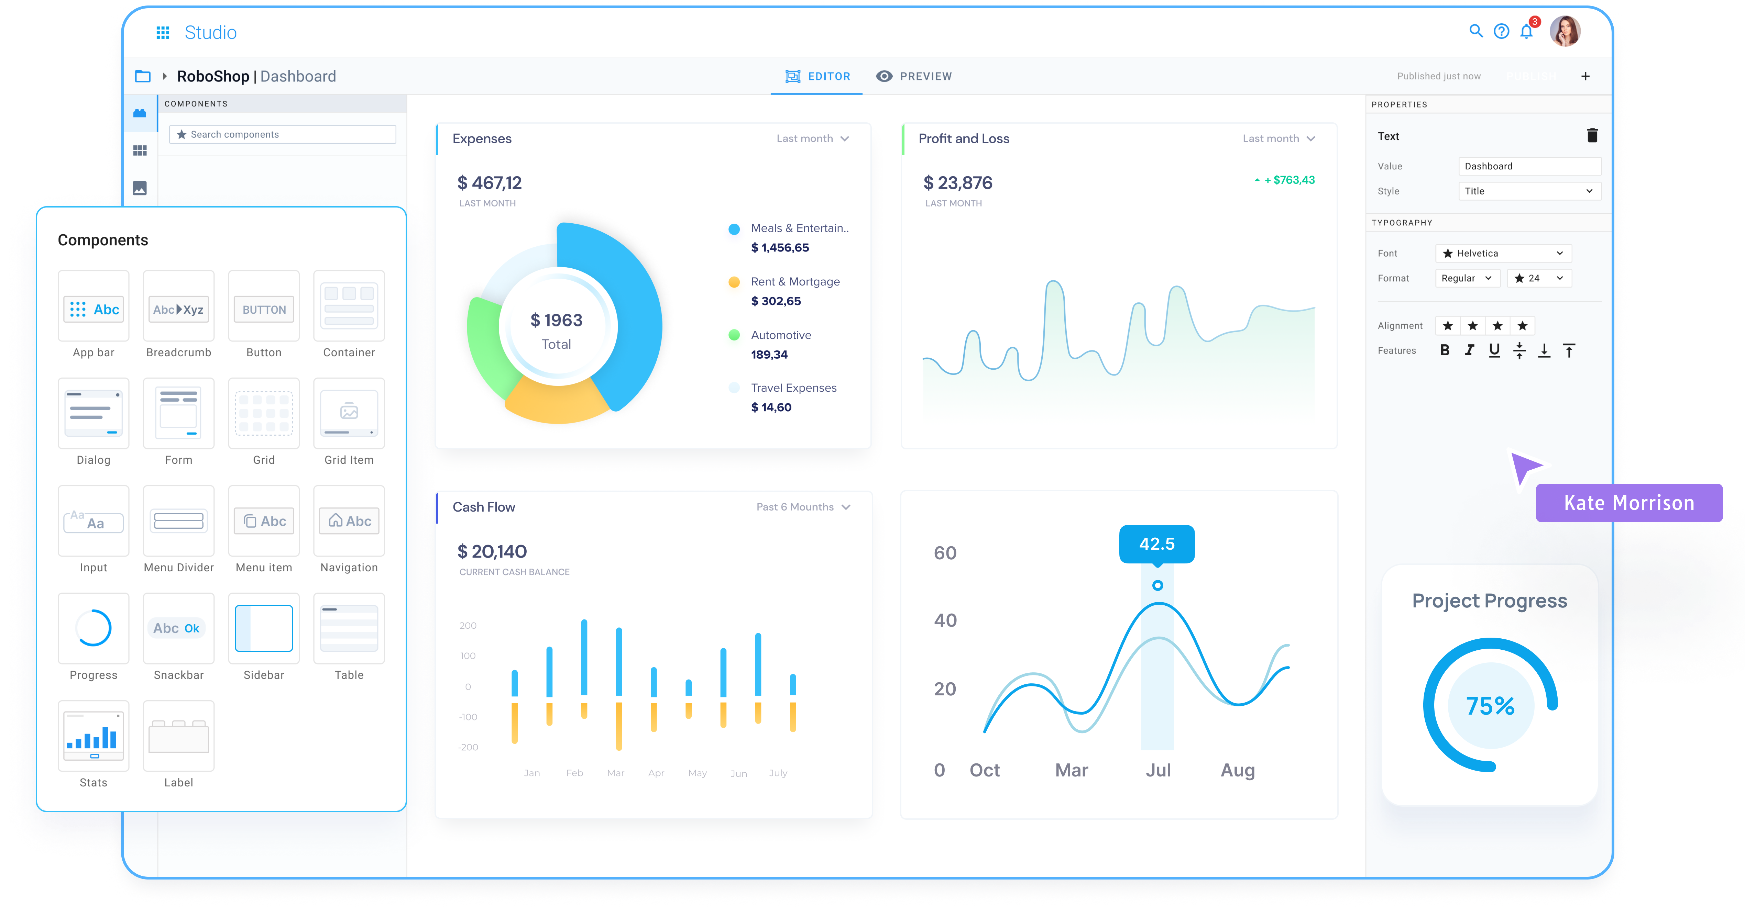Toggle Bold in the Features row
Viewport: 1745px width, 907px height.
coord(1445,350)
